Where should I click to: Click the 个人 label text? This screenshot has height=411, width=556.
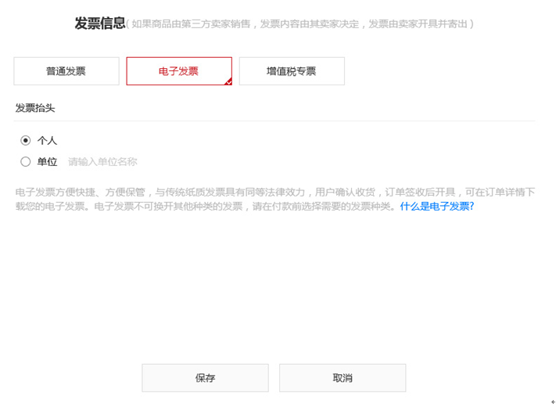(47, 141)
